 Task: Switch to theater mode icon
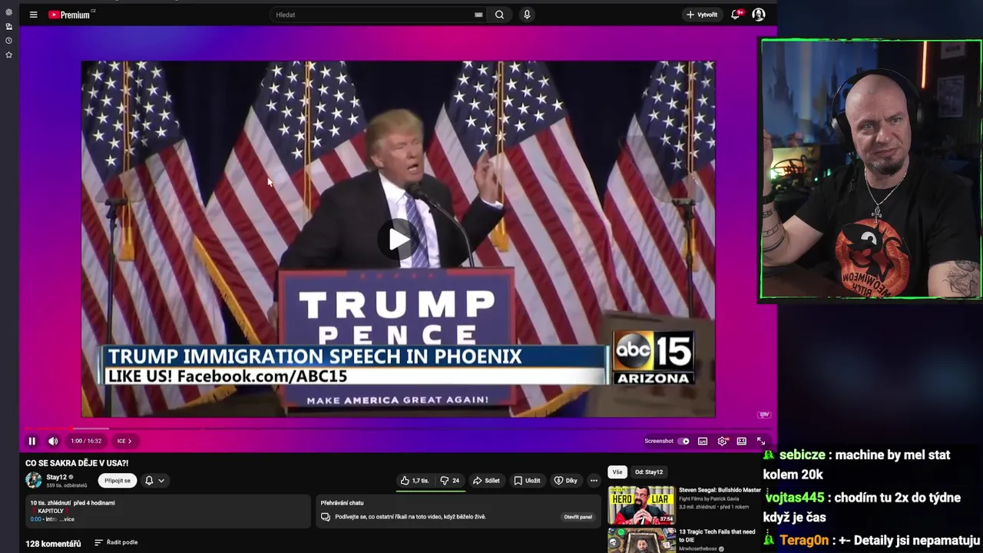point(741,441)
